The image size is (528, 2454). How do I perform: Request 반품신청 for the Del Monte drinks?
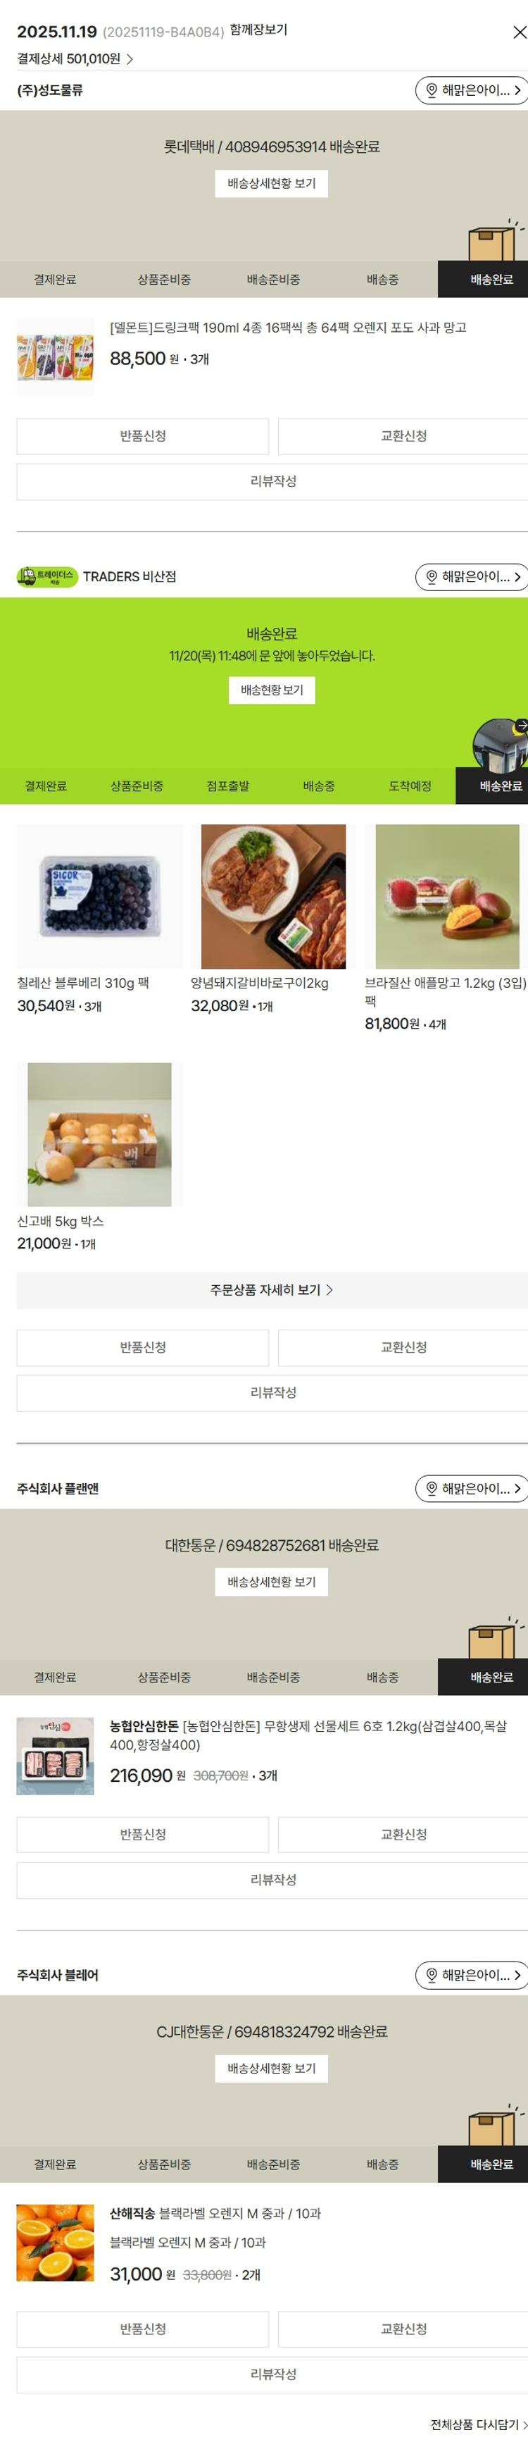coord(143,436)
